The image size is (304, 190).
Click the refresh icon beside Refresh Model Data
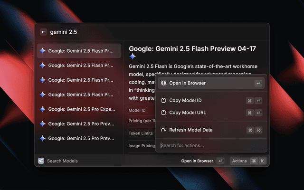pos(163,130)
